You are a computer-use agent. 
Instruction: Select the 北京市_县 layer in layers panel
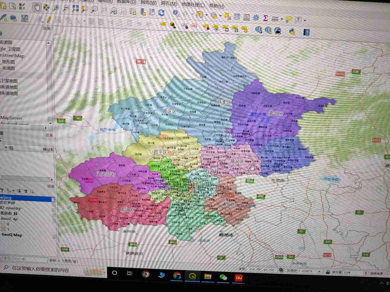point(9,213)
